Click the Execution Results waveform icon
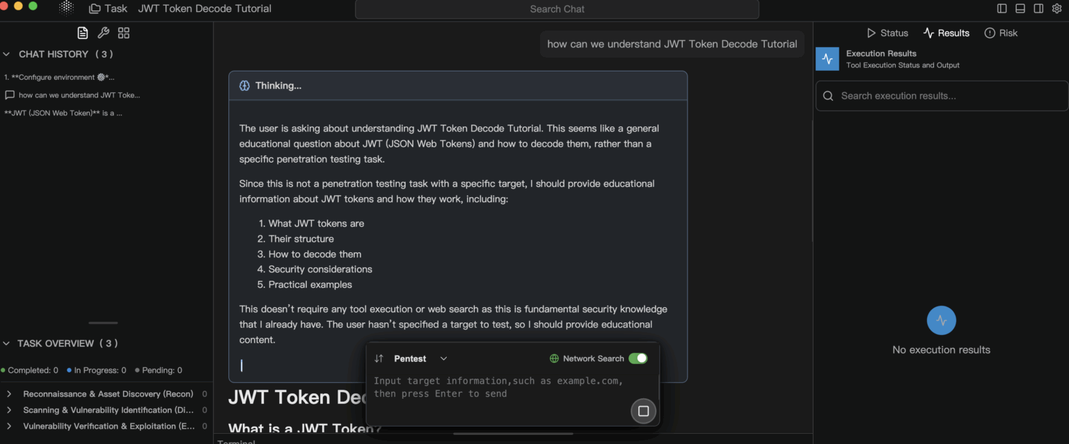1069x444 pixels. [827, 59]
